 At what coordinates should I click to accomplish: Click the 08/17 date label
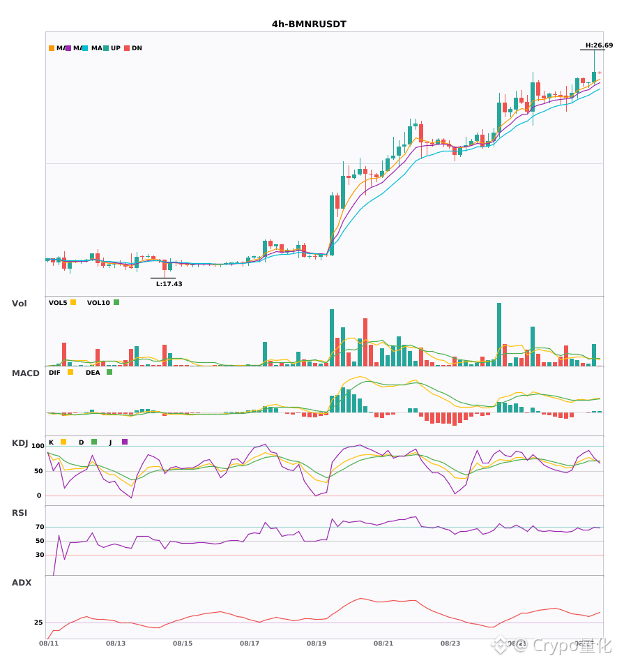250,643
